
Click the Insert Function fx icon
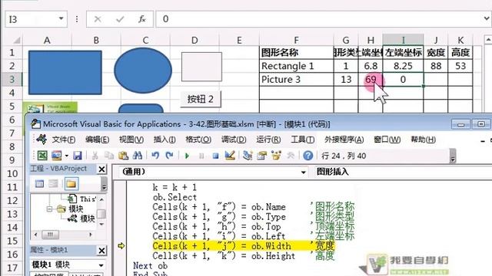click(141, 19)
